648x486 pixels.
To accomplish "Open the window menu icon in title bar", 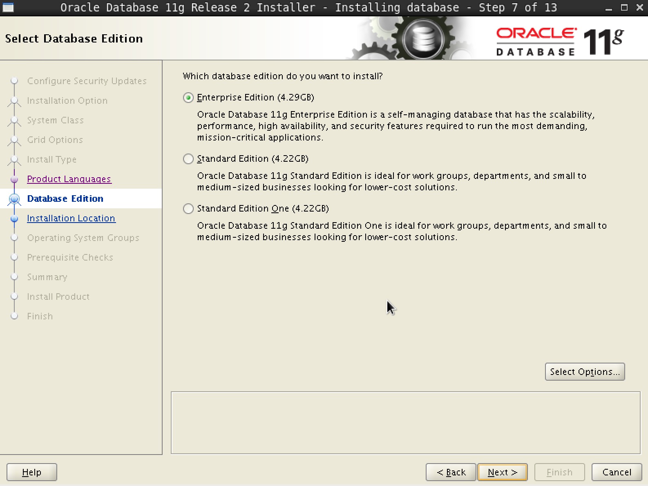I will [x=8, y=7].
